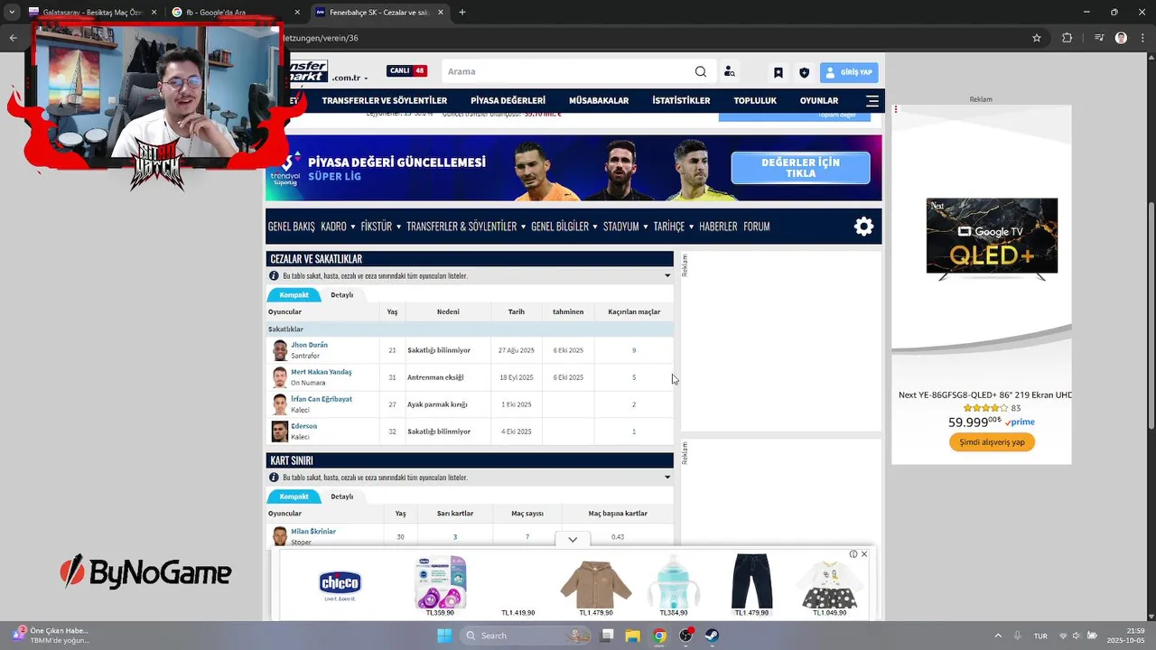Select Kompakt tab in injuries table

click(294, 295)
